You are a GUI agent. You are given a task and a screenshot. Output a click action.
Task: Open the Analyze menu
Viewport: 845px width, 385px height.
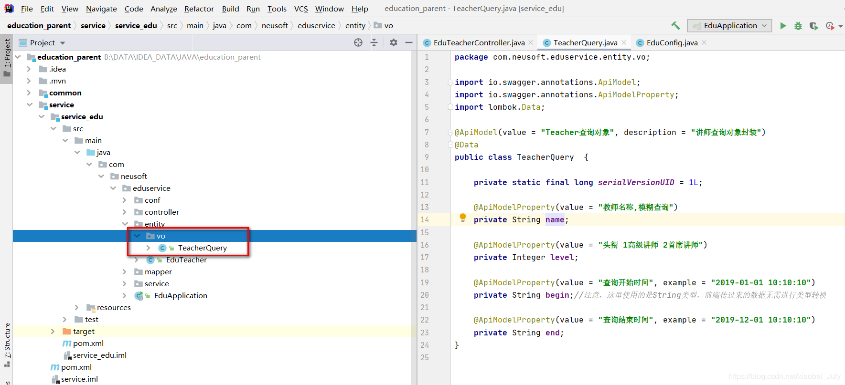click(x=163, y=9)
